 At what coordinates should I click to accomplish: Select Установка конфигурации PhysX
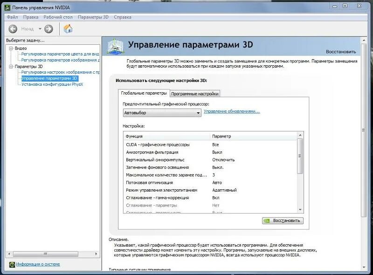click(x=52, y=84)
